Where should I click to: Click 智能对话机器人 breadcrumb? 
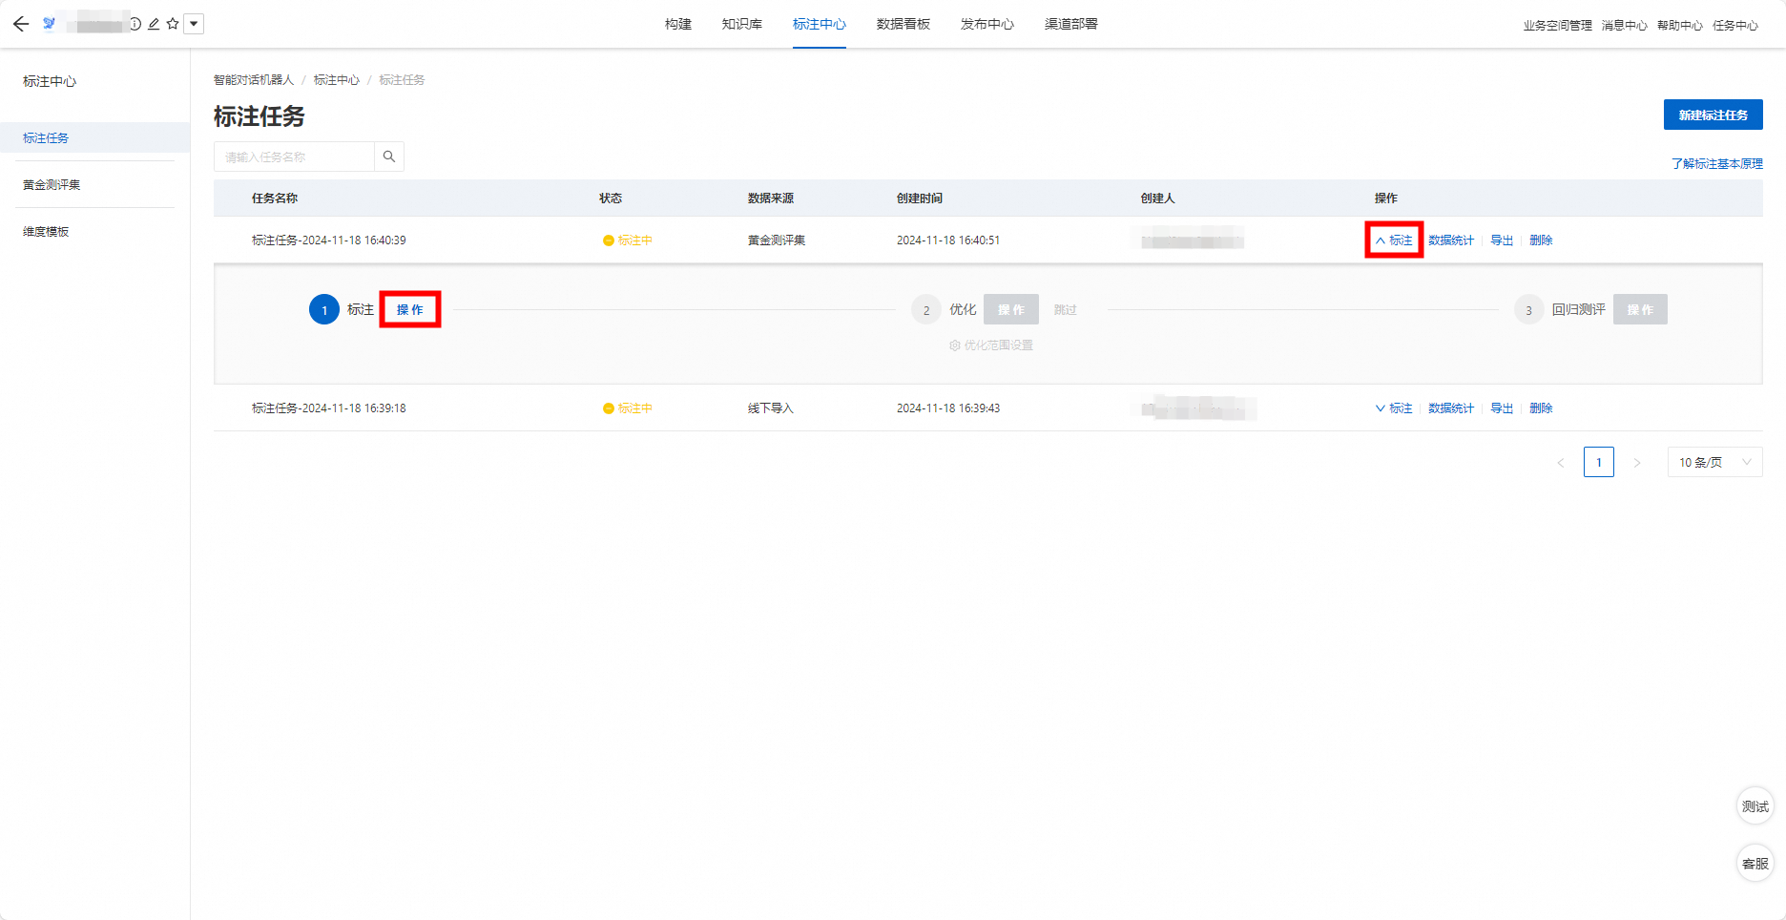[254, 80]
